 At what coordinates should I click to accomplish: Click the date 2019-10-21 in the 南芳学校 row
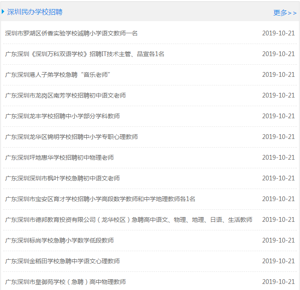pyautogui.click(x=278, y=95)
